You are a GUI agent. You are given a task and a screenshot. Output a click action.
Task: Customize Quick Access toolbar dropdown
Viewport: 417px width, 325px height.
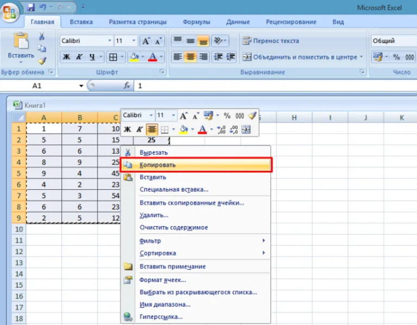click(x=83, y=7)
